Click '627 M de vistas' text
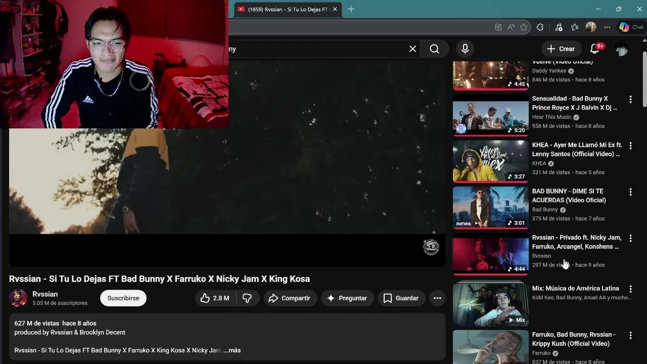 click(x=37, y=323)
